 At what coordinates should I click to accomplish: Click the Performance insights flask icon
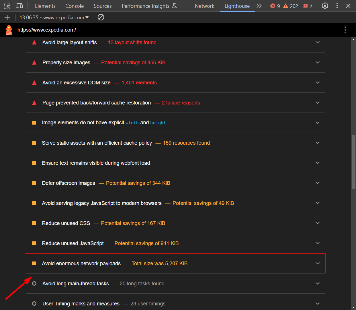point(174,6)
